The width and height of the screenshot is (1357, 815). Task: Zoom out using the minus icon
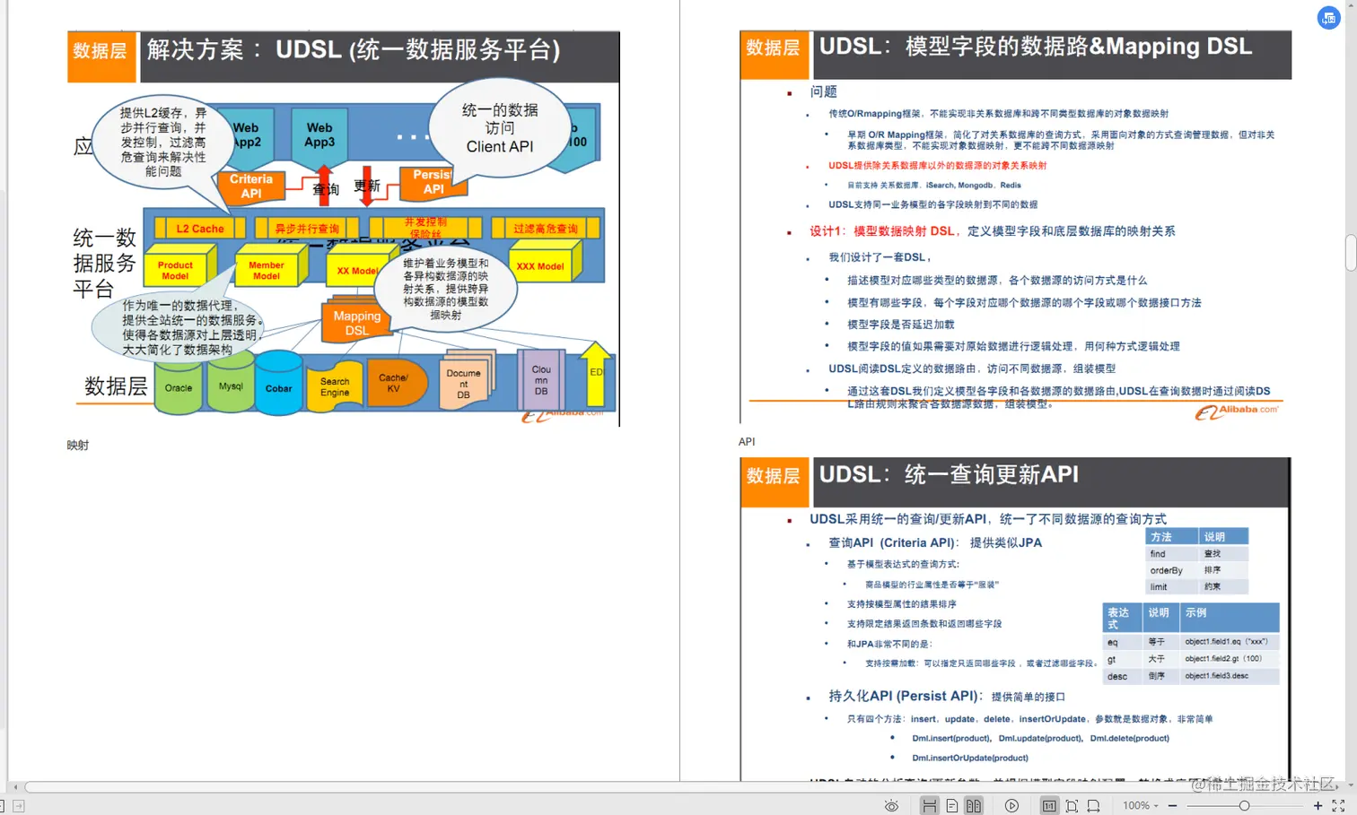point(1172,805)
